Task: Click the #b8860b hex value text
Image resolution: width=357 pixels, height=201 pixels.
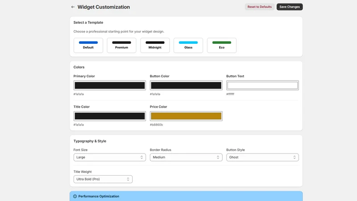Action: point(156,125)
